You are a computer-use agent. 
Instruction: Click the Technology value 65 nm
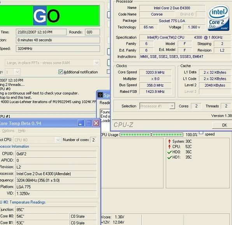click(149, 27)
